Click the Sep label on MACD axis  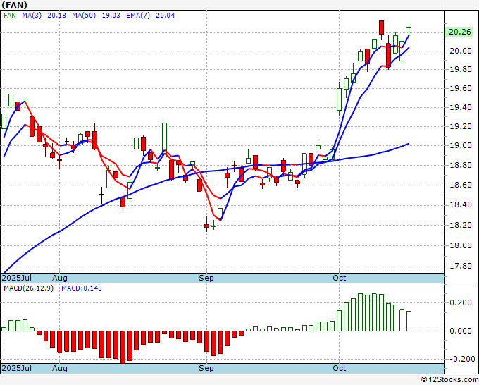point(206,368)
